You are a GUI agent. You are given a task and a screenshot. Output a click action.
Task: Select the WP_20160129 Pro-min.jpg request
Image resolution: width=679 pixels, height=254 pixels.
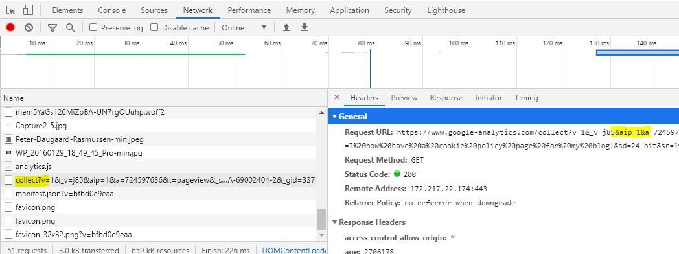159,153
